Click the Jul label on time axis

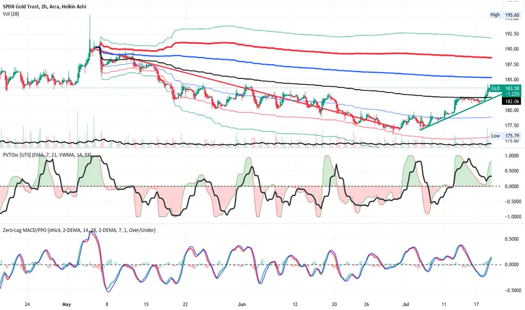click(406, 304)
